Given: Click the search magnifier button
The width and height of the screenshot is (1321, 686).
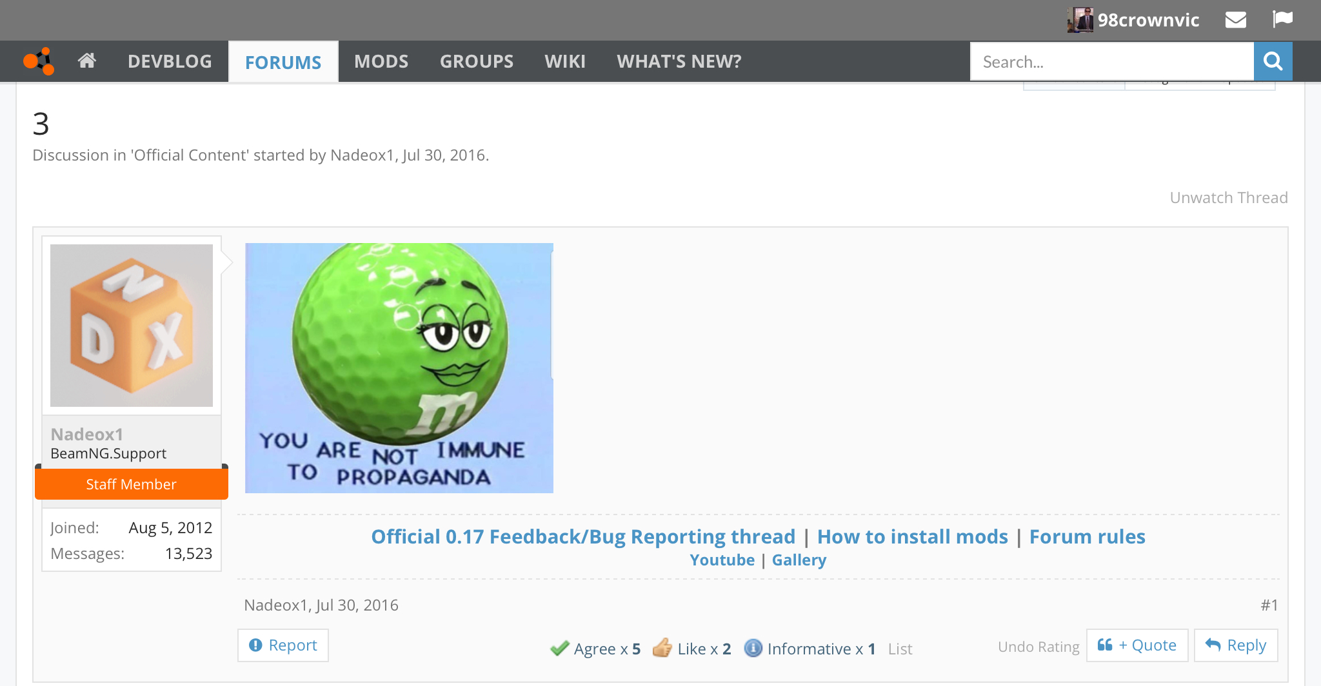Looking at the screenshot, I should [x=1273, y=61].
